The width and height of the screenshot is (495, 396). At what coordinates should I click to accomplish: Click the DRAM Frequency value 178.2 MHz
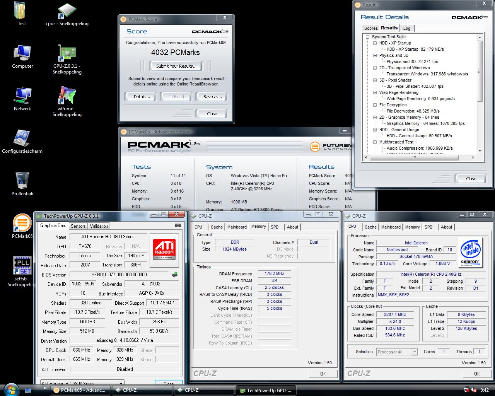tap(274, 274)
